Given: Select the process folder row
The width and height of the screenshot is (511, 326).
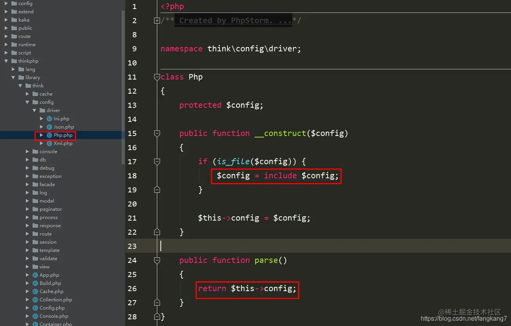Looking at the screenshot, I should pos(63,217).
